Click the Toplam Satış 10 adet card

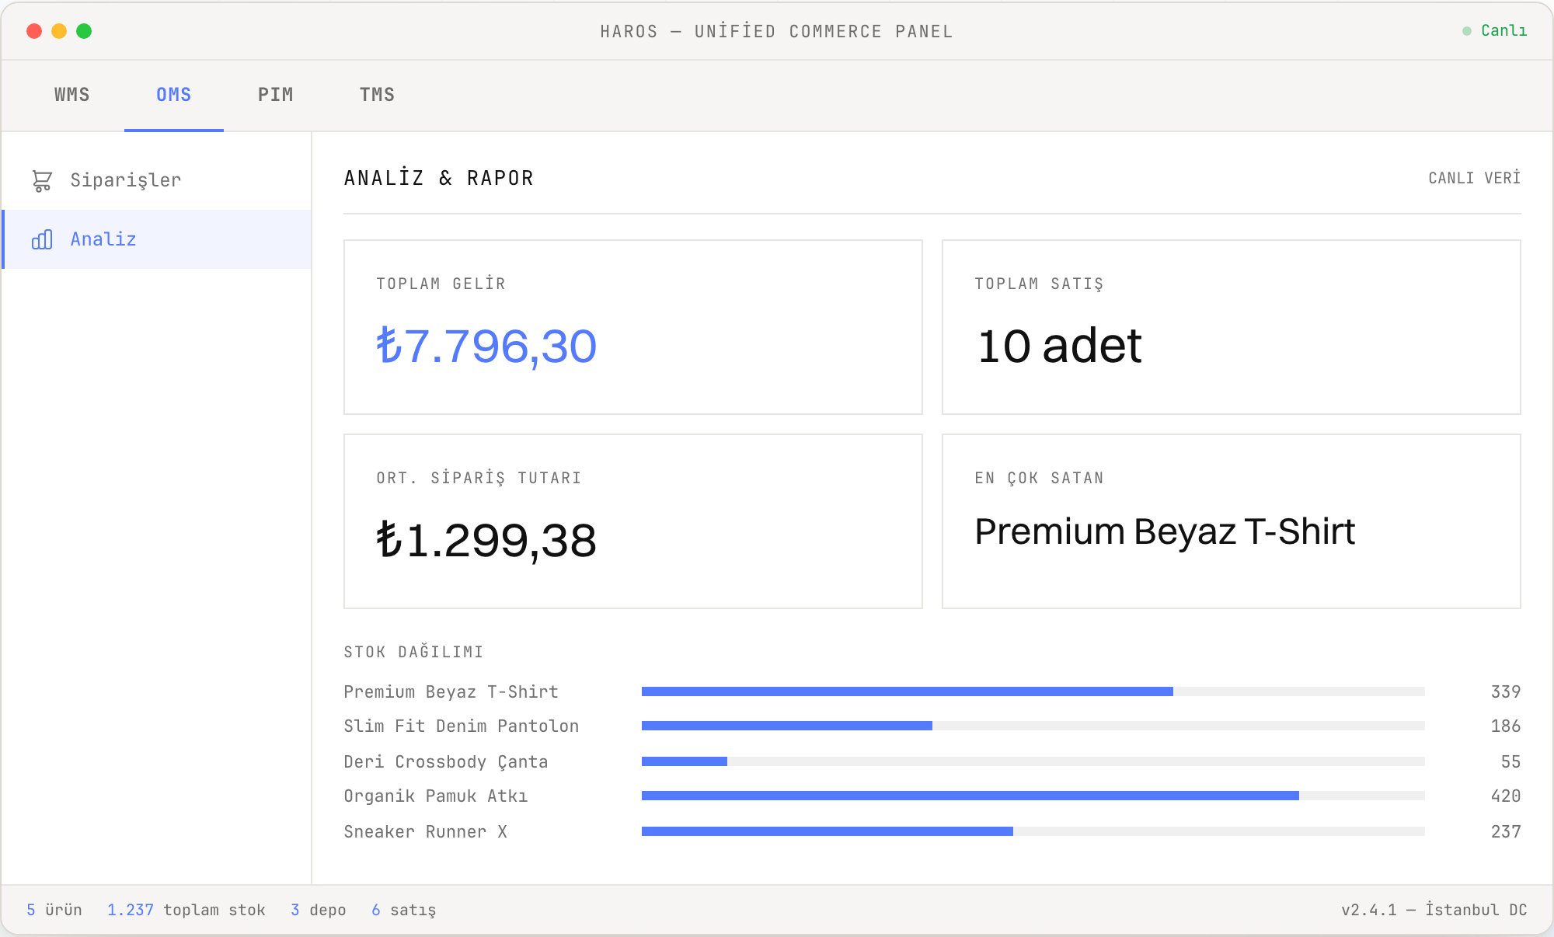[1232, 327]
